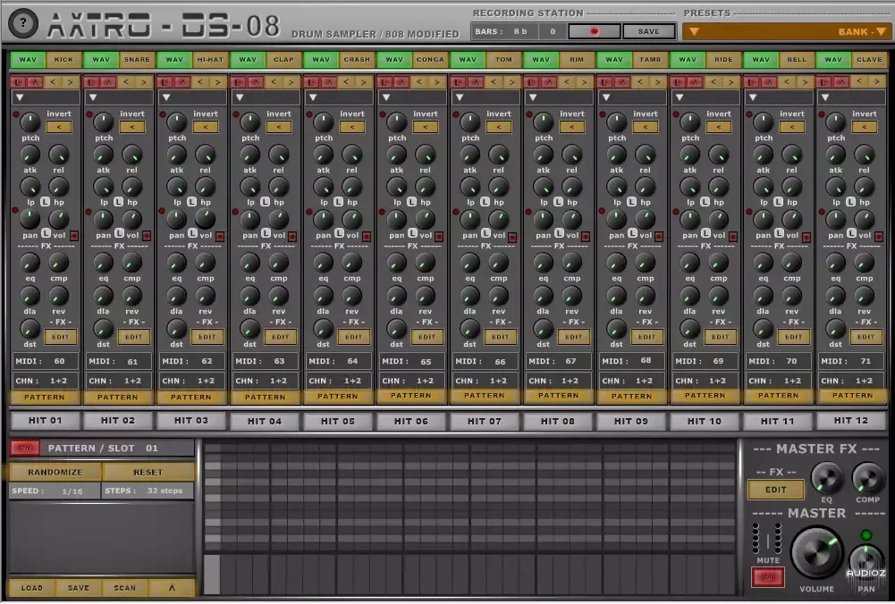Open the sample dropdown on the SNARE strip
Image resolution: width=895 pixels, height=604 pixels.
click(118, 97)
